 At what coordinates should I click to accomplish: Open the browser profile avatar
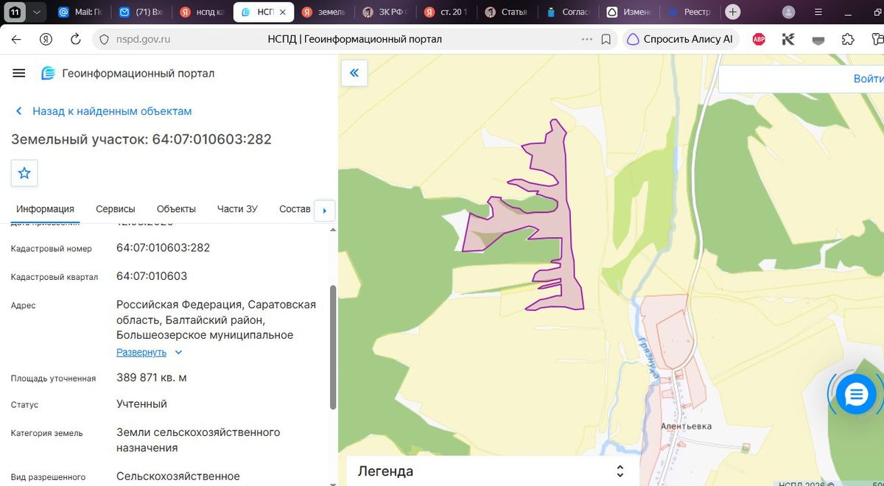coord(788,12)
